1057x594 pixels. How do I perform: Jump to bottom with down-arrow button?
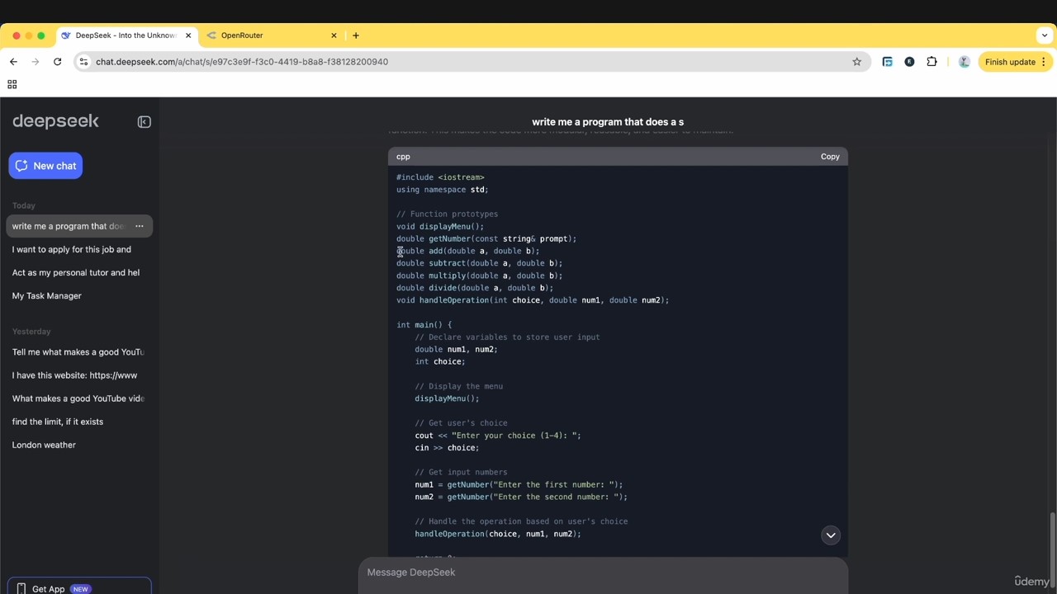(x=831, y=535)
